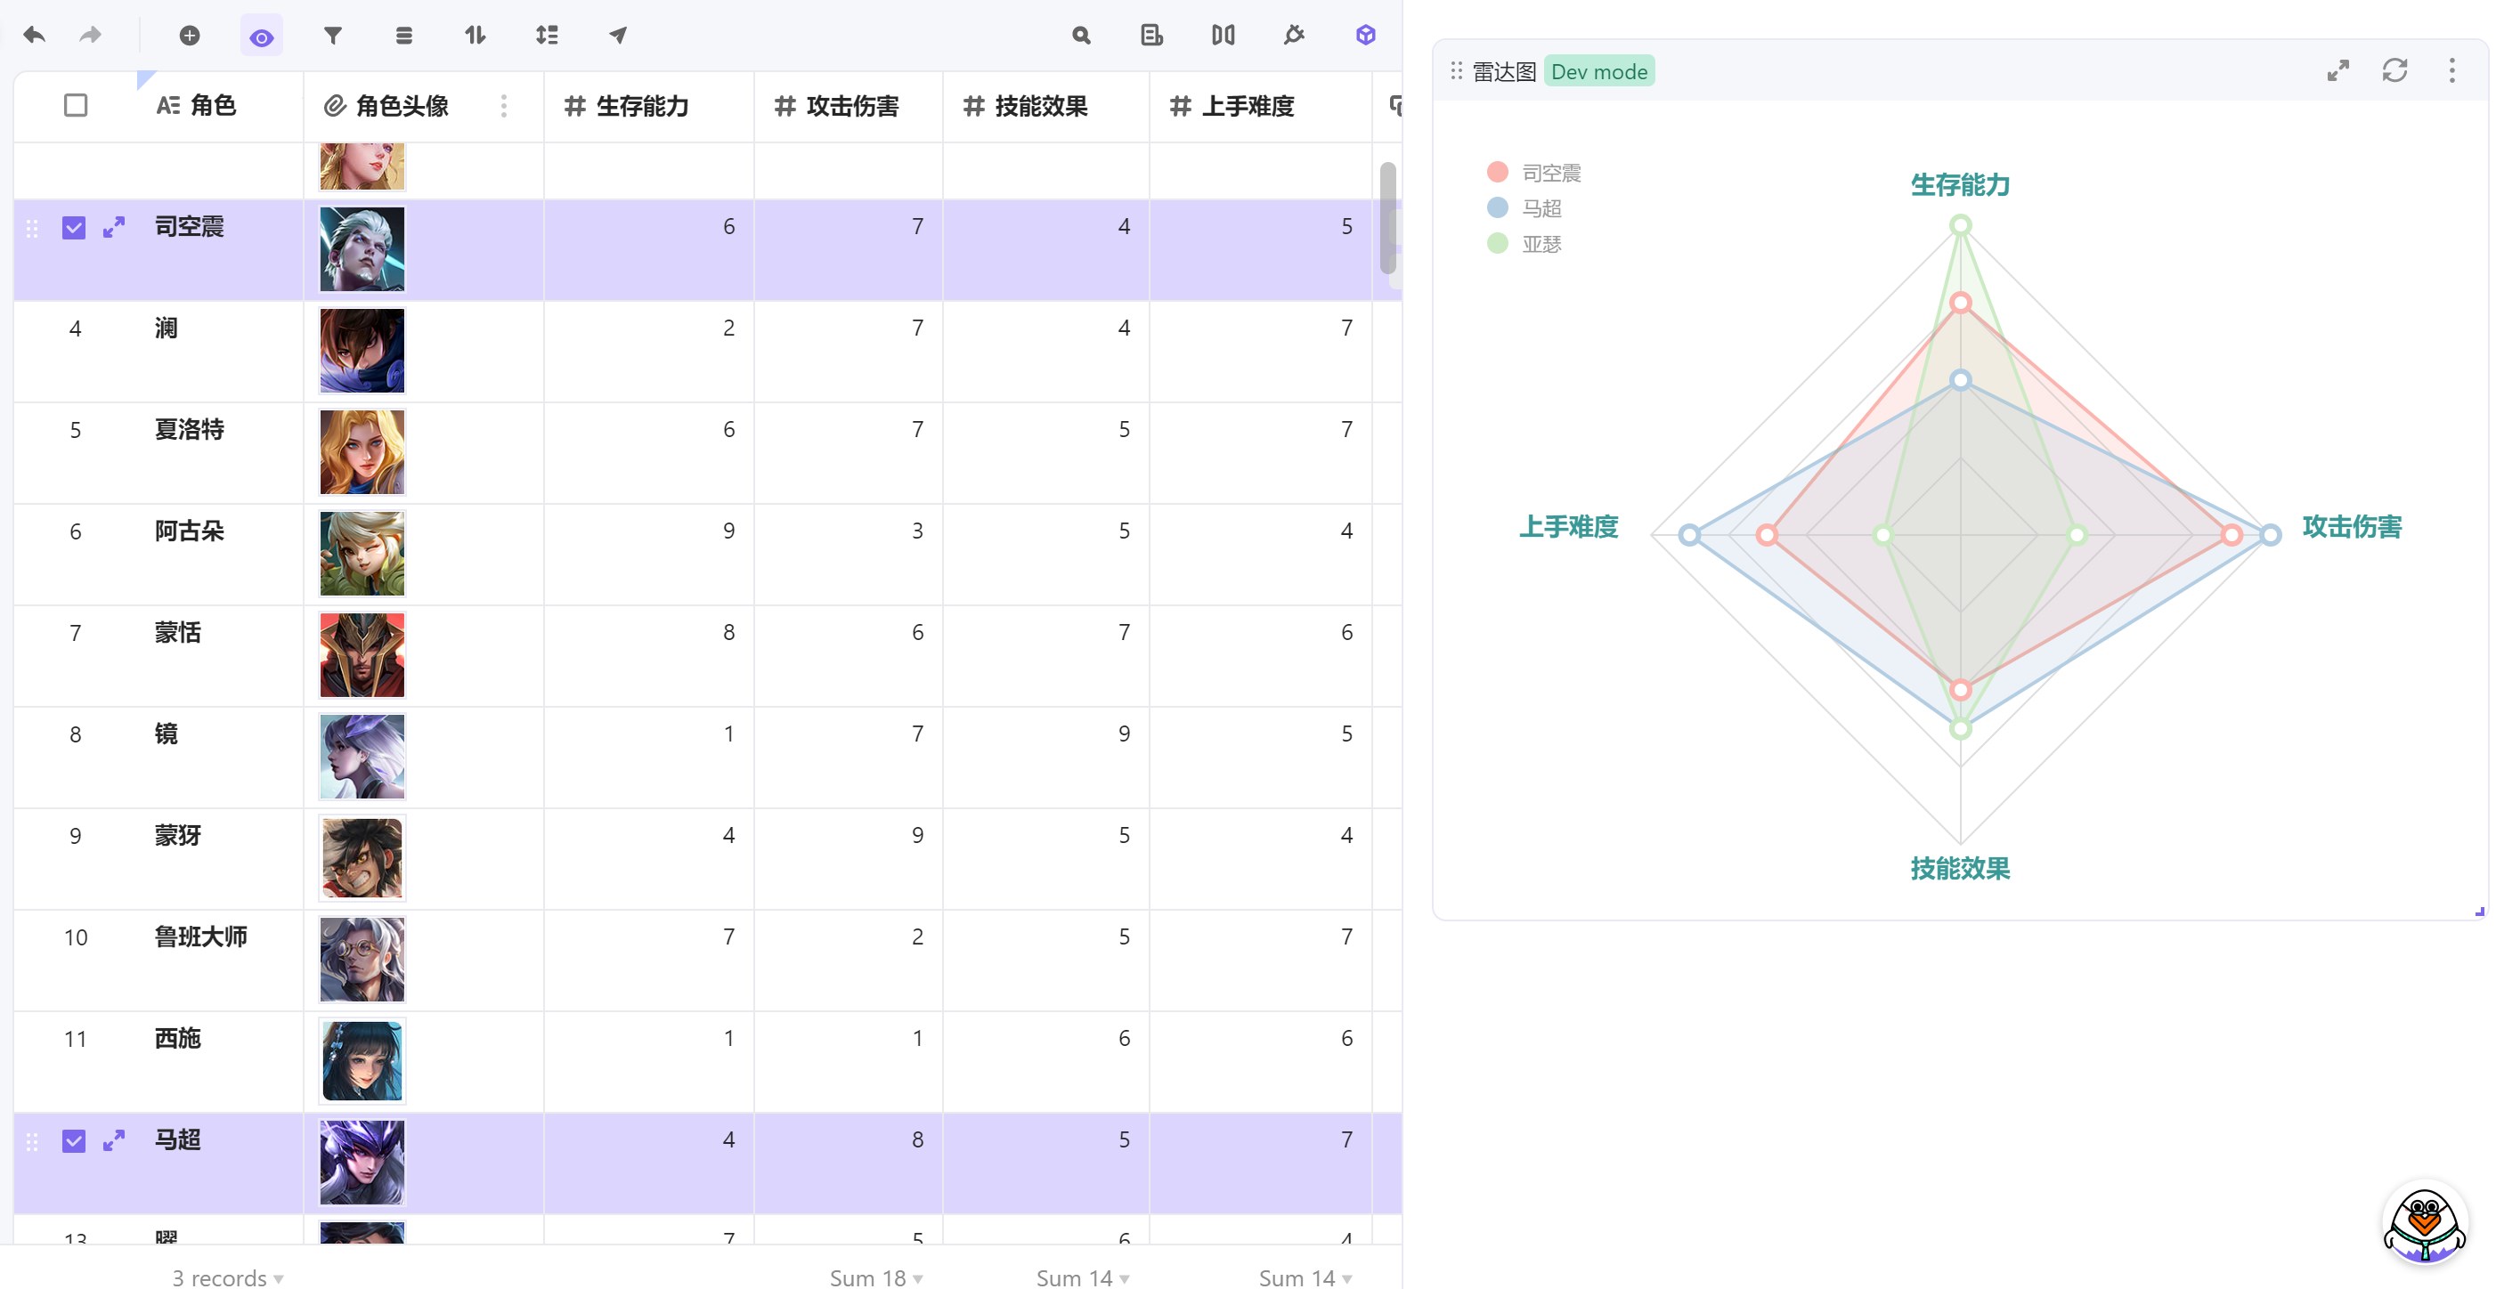Open the sort records tool

pos(475,36)
